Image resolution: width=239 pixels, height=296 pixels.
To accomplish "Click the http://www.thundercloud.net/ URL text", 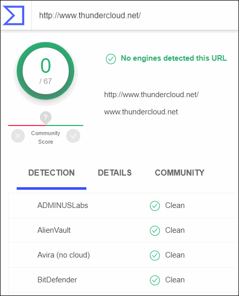I will [152, 95].
